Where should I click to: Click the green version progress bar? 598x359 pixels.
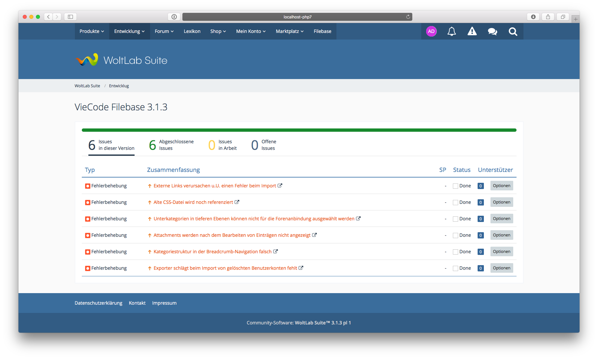(x=299, y=130)
